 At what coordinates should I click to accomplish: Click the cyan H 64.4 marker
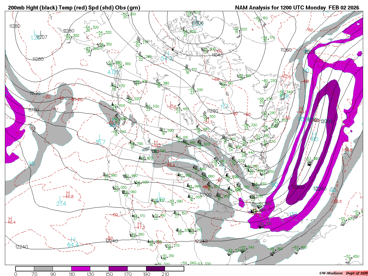[x=73, y=242]
